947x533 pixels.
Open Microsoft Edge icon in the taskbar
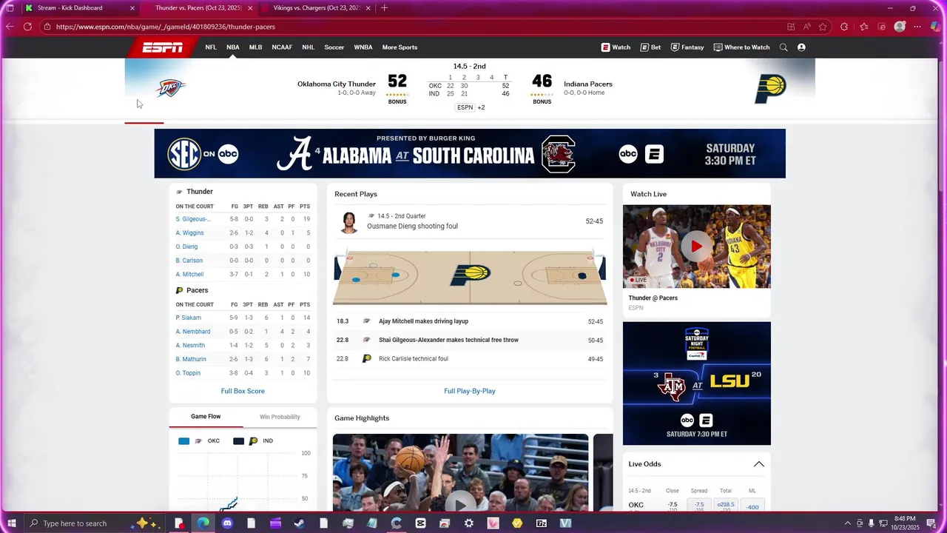[x=203, y=523]
